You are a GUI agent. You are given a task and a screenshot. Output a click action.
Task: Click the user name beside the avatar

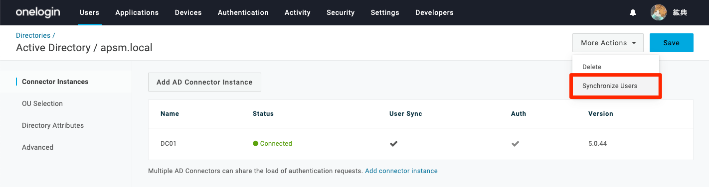click(680, 12)
